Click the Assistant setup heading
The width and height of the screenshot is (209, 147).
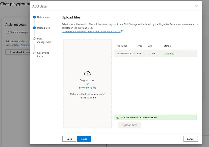[16, 25]
